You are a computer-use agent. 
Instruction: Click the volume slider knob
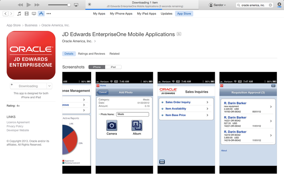(x=69, y=5)
